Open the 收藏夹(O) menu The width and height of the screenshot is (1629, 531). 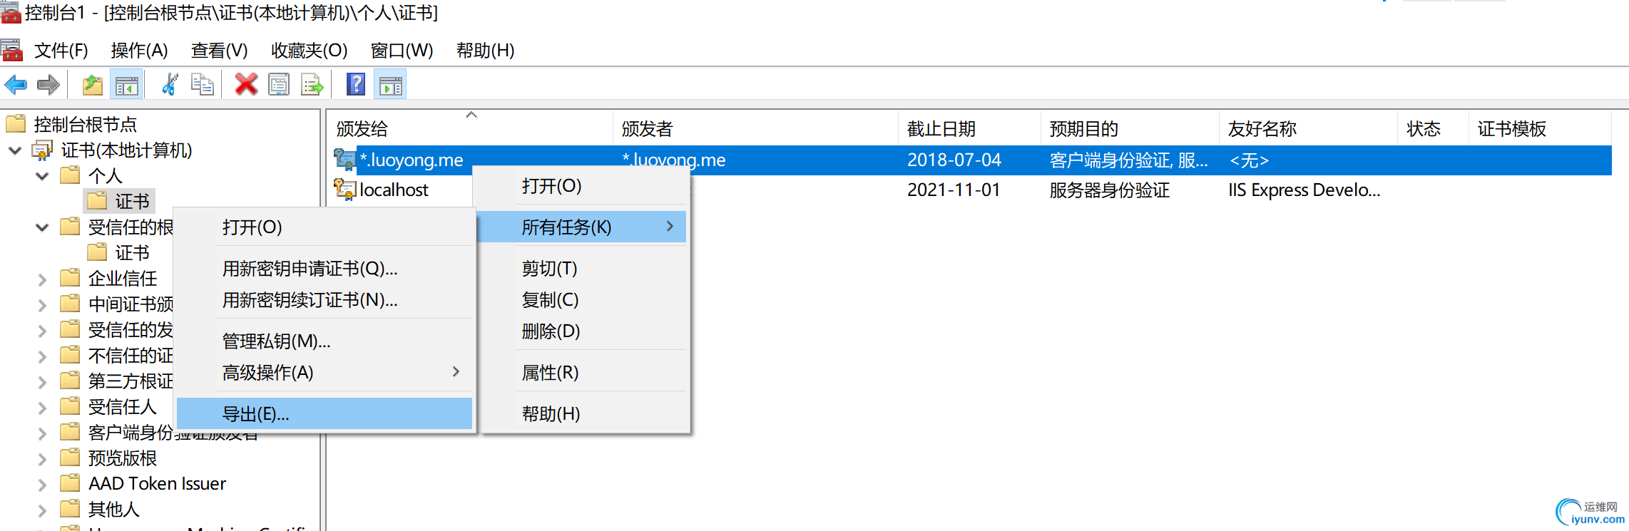tap(310, 51)
